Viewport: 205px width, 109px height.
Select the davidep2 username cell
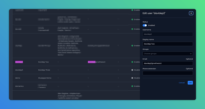coord(19,62)
